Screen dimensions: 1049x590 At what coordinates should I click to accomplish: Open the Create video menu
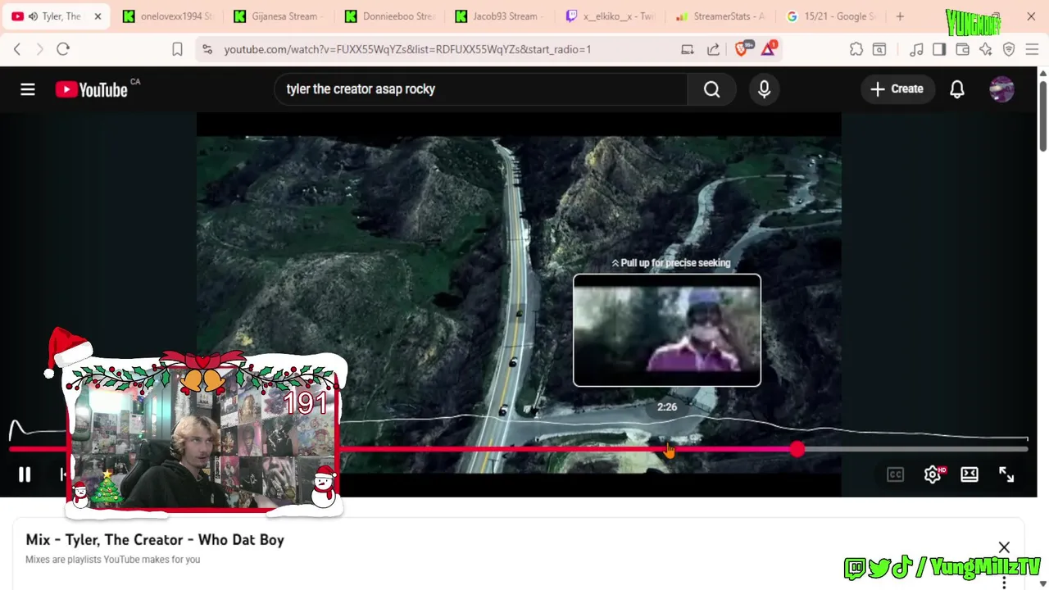(x=897, y=88)
